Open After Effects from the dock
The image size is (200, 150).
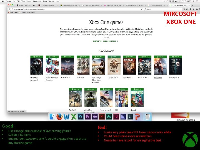95,116
